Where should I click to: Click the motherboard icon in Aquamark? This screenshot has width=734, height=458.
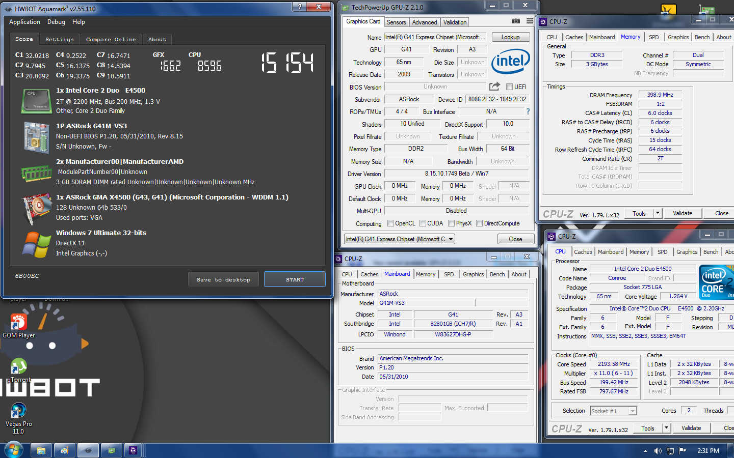point(36,138)
